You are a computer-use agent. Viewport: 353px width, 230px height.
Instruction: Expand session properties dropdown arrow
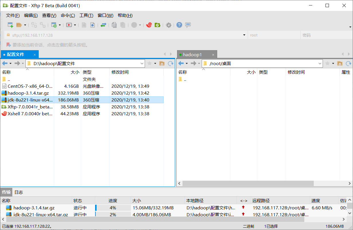point(60,25)
